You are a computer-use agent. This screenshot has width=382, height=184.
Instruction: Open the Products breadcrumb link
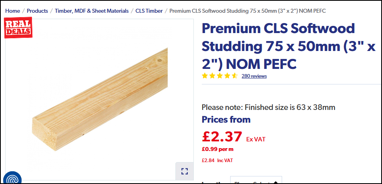click(37, 11)
